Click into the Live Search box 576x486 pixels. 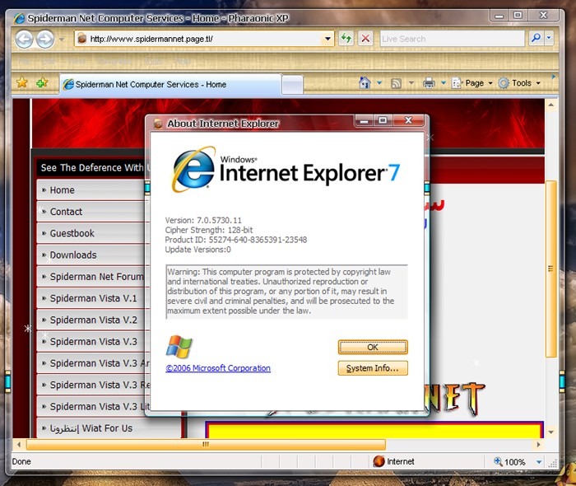452,39
